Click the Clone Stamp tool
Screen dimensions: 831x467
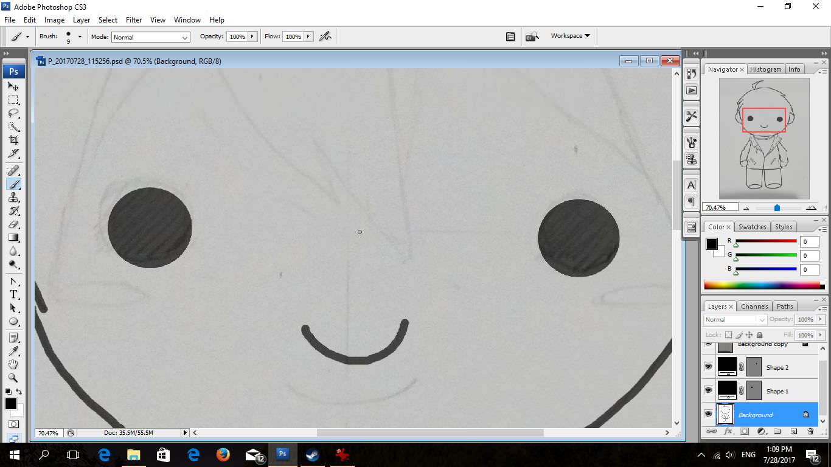(x=13, y=198)
